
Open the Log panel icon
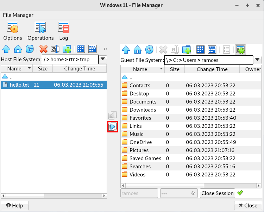tap(64, 27)
